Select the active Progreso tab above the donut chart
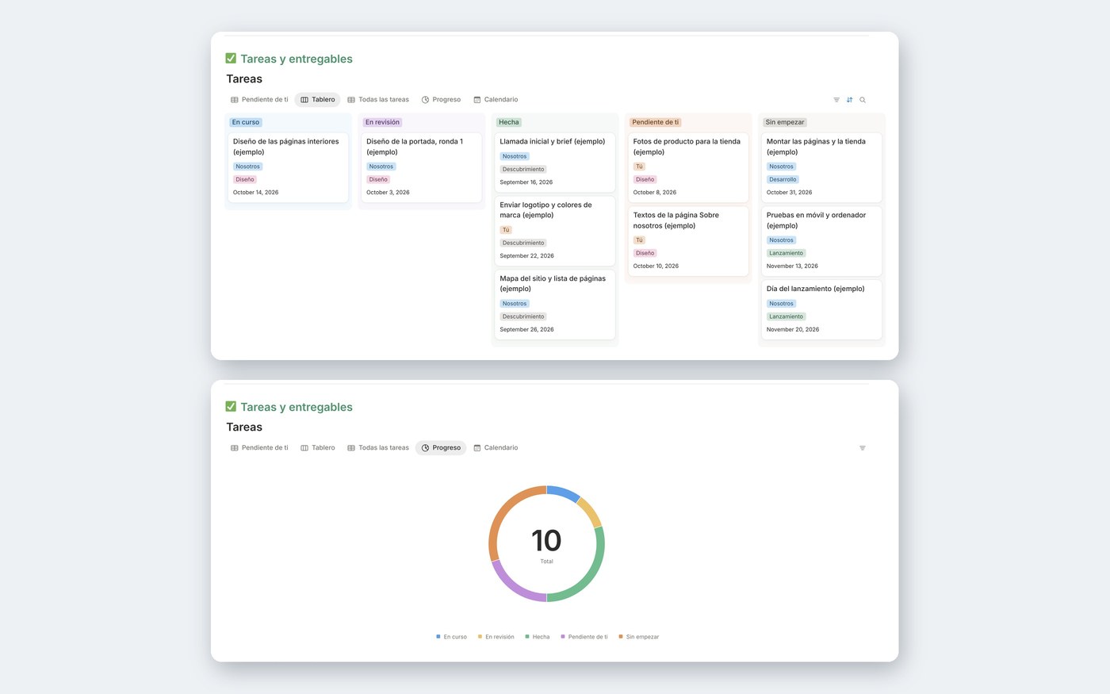The height and width of the screenshot is (694, 1110). [x=441, y=448]
